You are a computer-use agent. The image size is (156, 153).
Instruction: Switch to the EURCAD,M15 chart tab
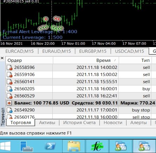click(x=19, y=51)
